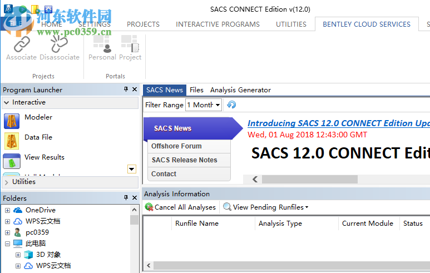Click the Disassociate project icon
Viewport: 430px width, 273px height.
(59, 44)
